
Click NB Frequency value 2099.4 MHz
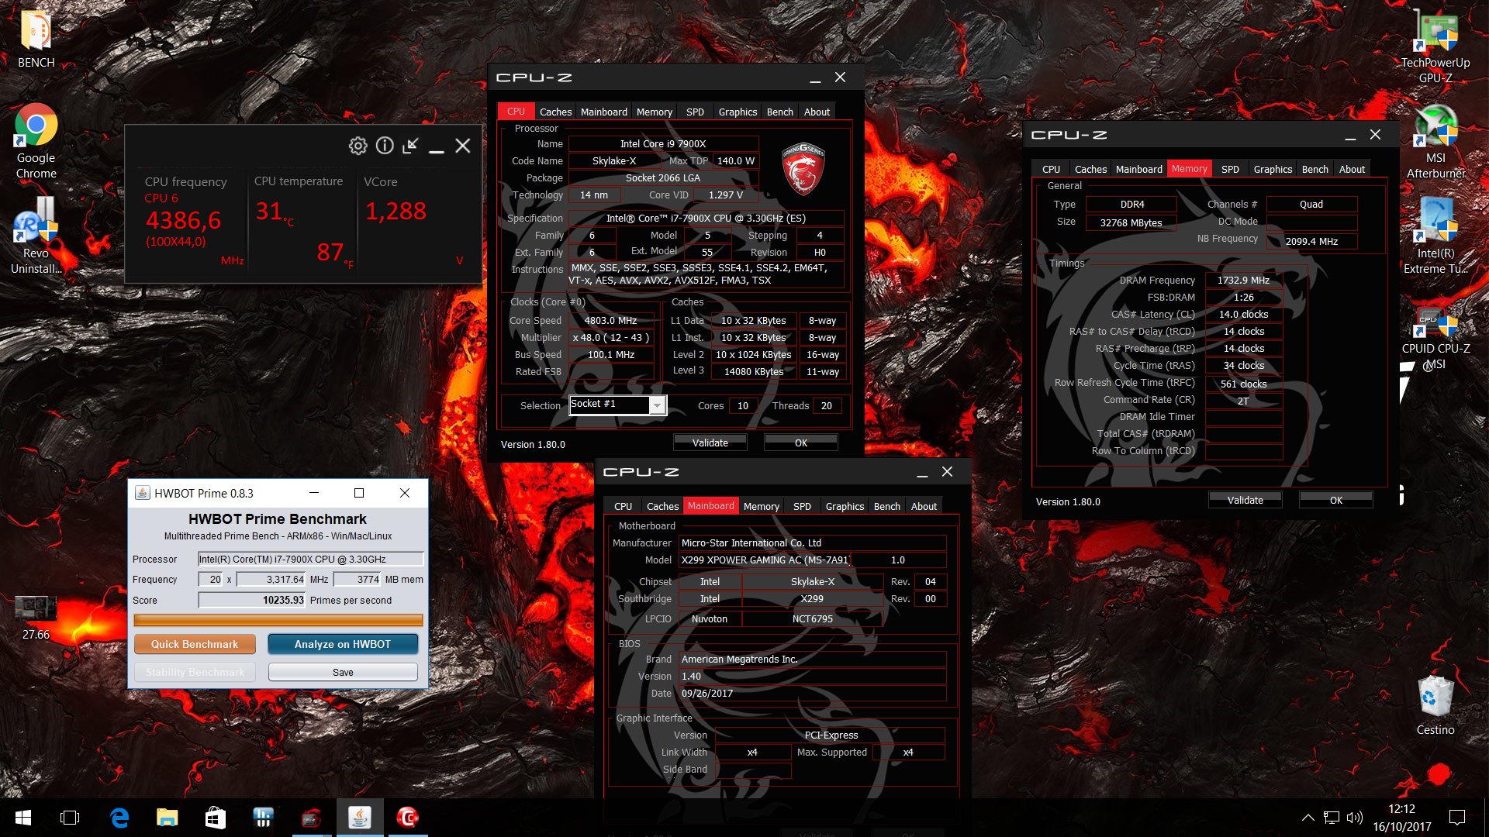(x=1311, y=241)
